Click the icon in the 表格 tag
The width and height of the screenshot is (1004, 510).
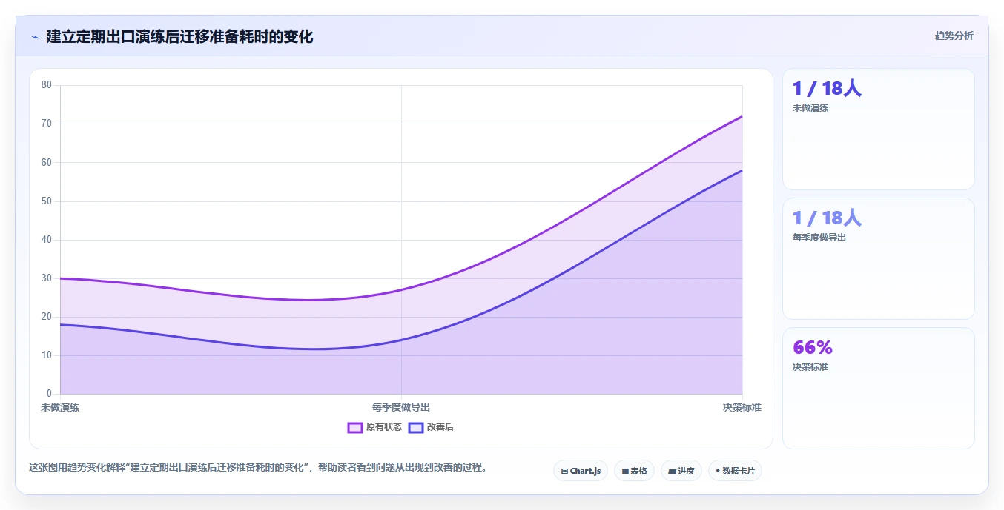[625, 471]
